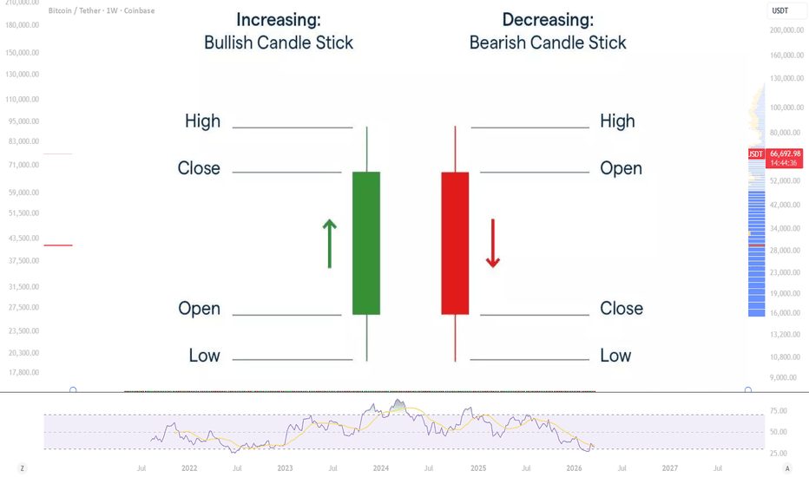
Task: Click the 66,692.98 current price label
Action: (785, 154)
